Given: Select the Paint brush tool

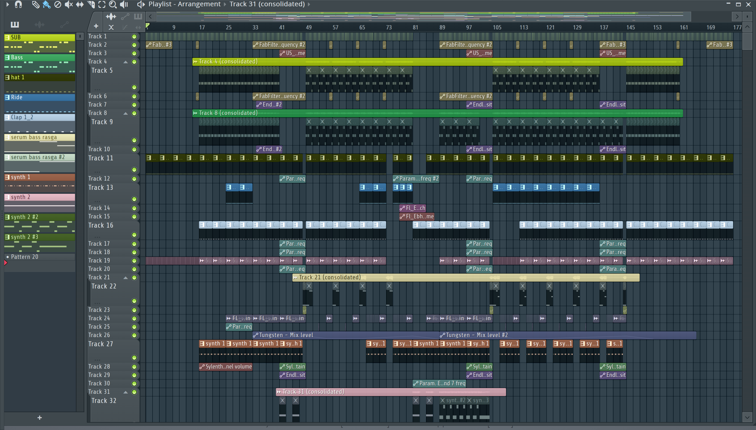Looking at the screenshot, I should [46, 4].
